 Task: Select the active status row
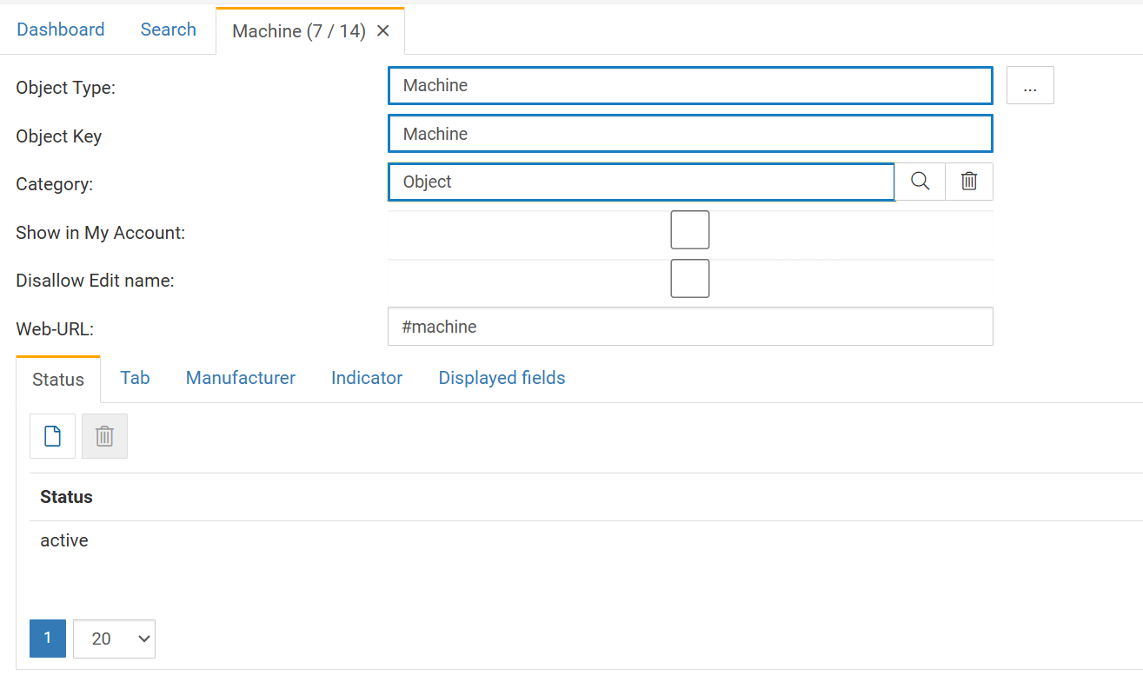coord(64,540)
